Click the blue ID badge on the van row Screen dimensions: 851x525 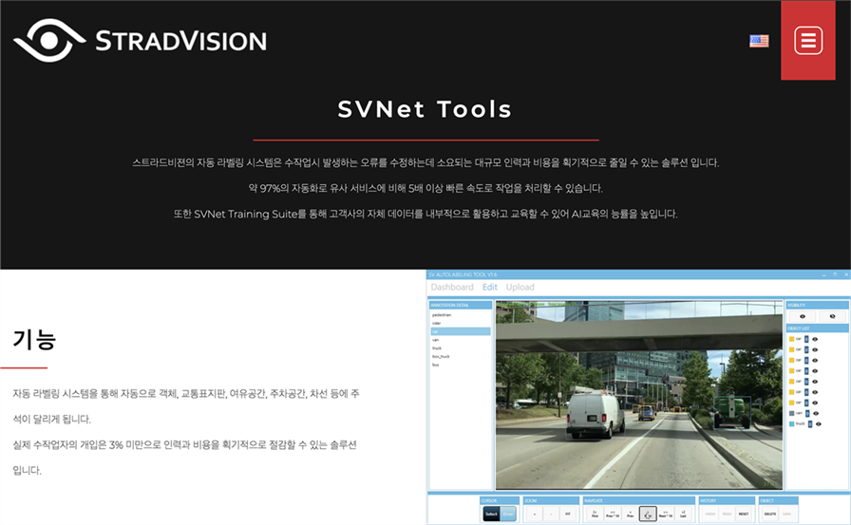[x=807, y=413]
